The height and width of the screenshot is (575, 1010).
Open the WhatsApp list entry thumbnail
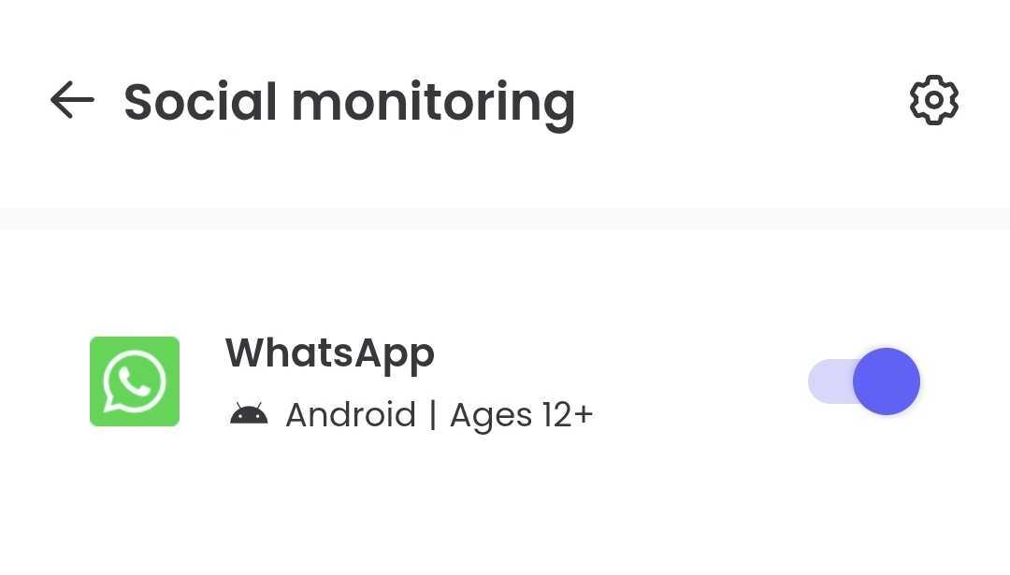[x=135, y=381]
